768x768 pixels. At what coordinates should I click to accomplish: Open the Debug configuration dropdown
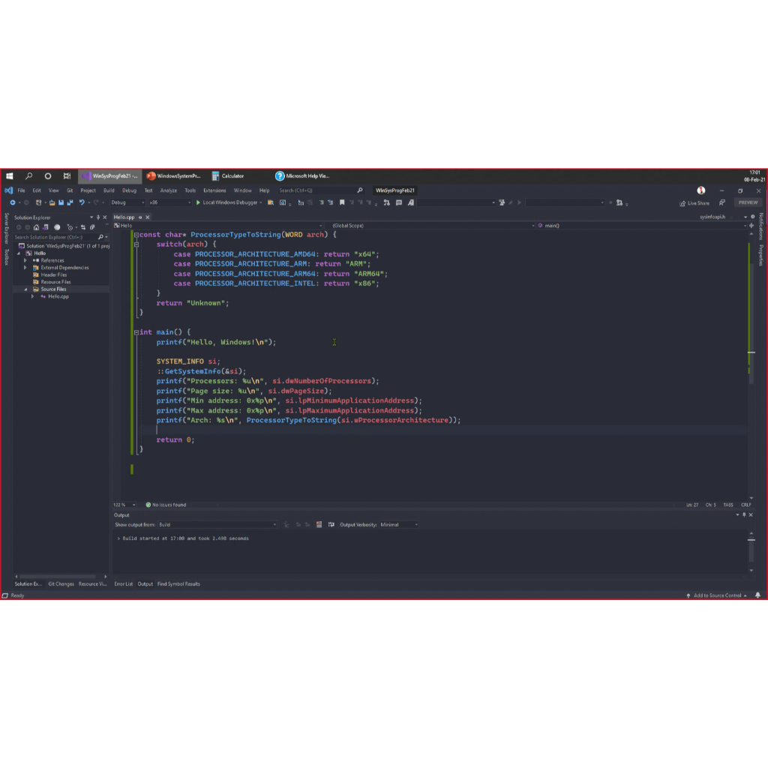(x=127, y=202)
